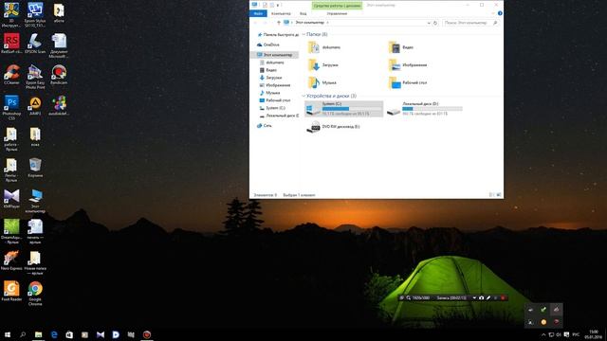Open the Store icon on the taskbar
The image size is (607, 341).
(x=69, y=334)
